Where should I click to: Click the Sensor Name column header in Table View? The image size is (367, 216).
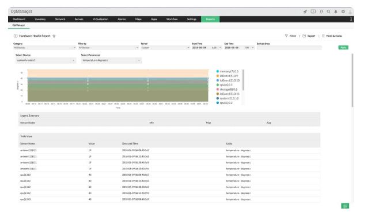[28, 144]
